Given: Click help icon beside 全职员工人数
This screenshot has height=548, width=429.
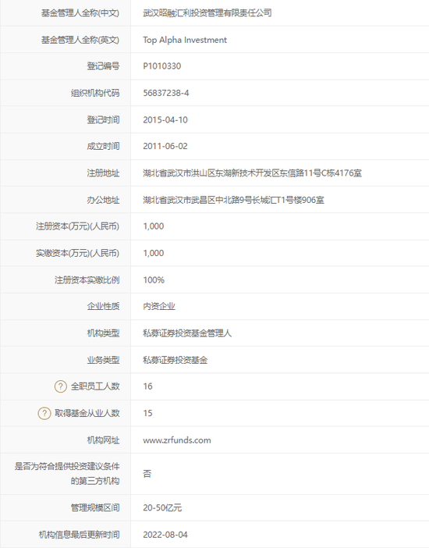Looking at the screenshot, I should [60, 386].
